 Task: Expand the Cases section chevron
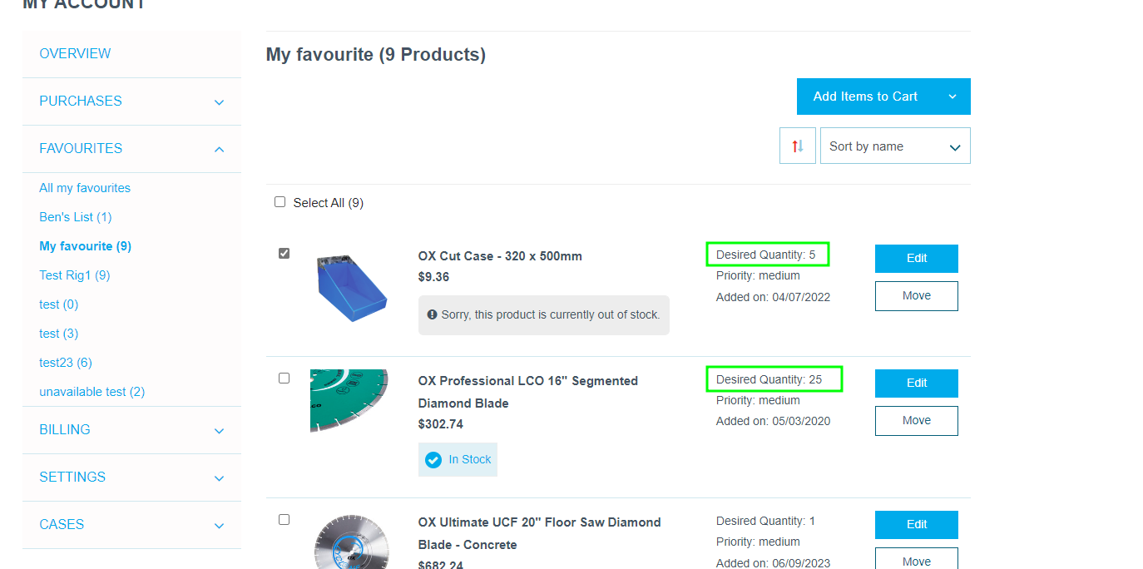pyautogui.click(x=219, y=526)
